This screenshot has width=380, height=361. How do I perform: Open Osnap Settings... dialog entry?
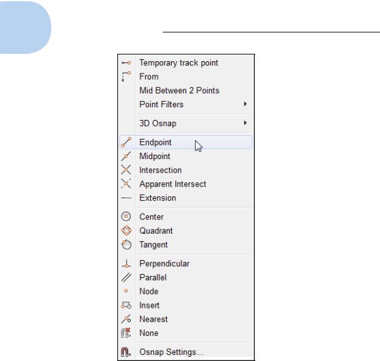coord(186,352)
